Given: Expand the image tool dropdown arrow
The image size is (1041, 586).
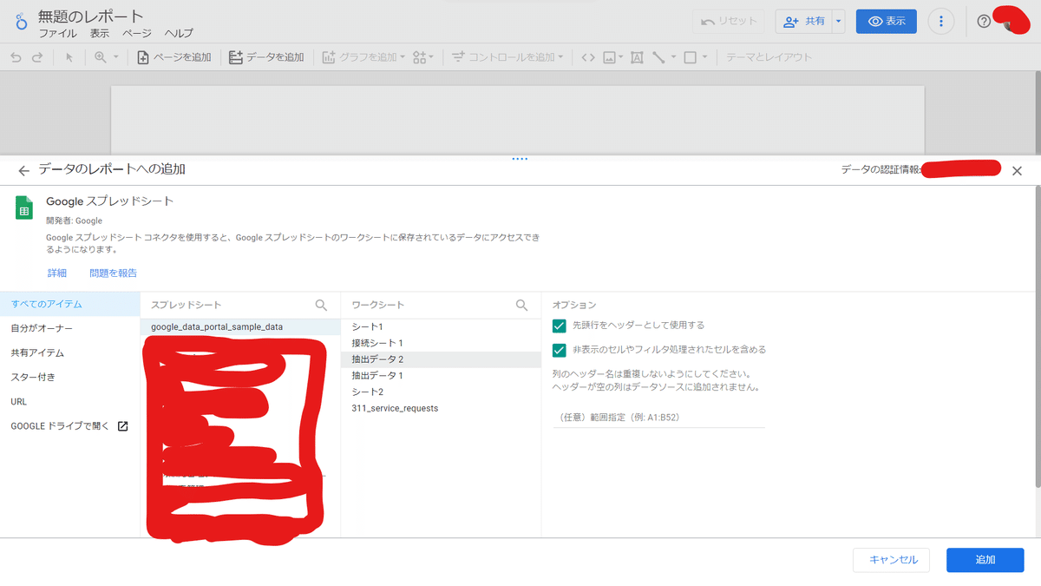Looking at the screenshot, I should [621, 57].
